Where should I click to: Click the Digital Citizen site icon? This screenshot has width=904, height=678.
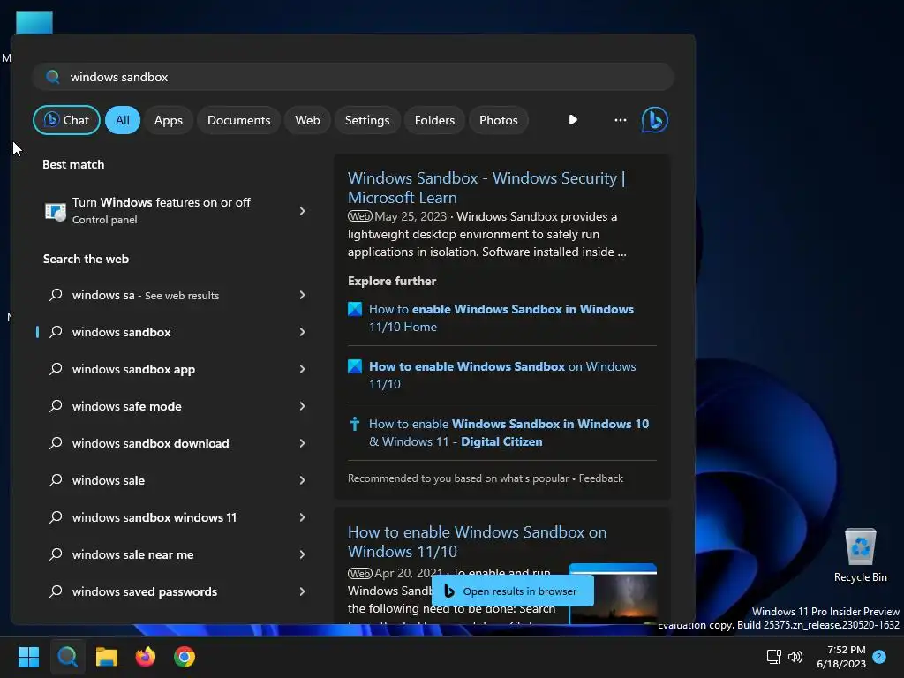tap(355, 424)
